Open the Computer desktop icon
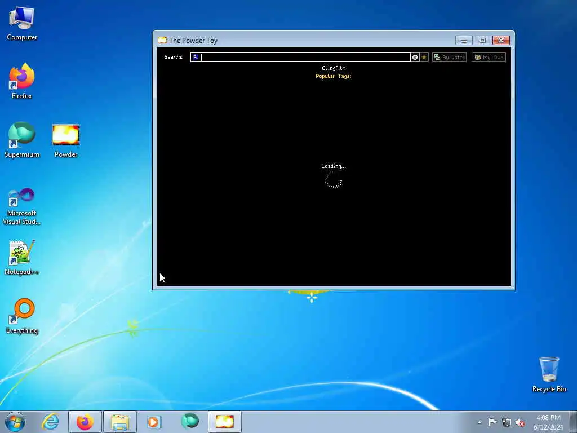577x433 pixels. (22, 24)
